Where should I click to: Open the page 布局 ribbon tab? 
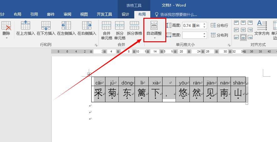[18, 14]
